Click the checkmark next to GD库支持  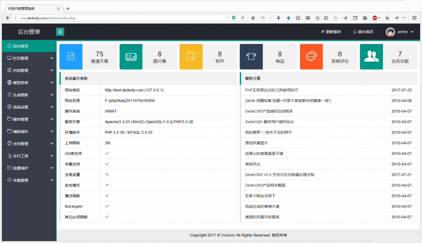coord(106,153)
